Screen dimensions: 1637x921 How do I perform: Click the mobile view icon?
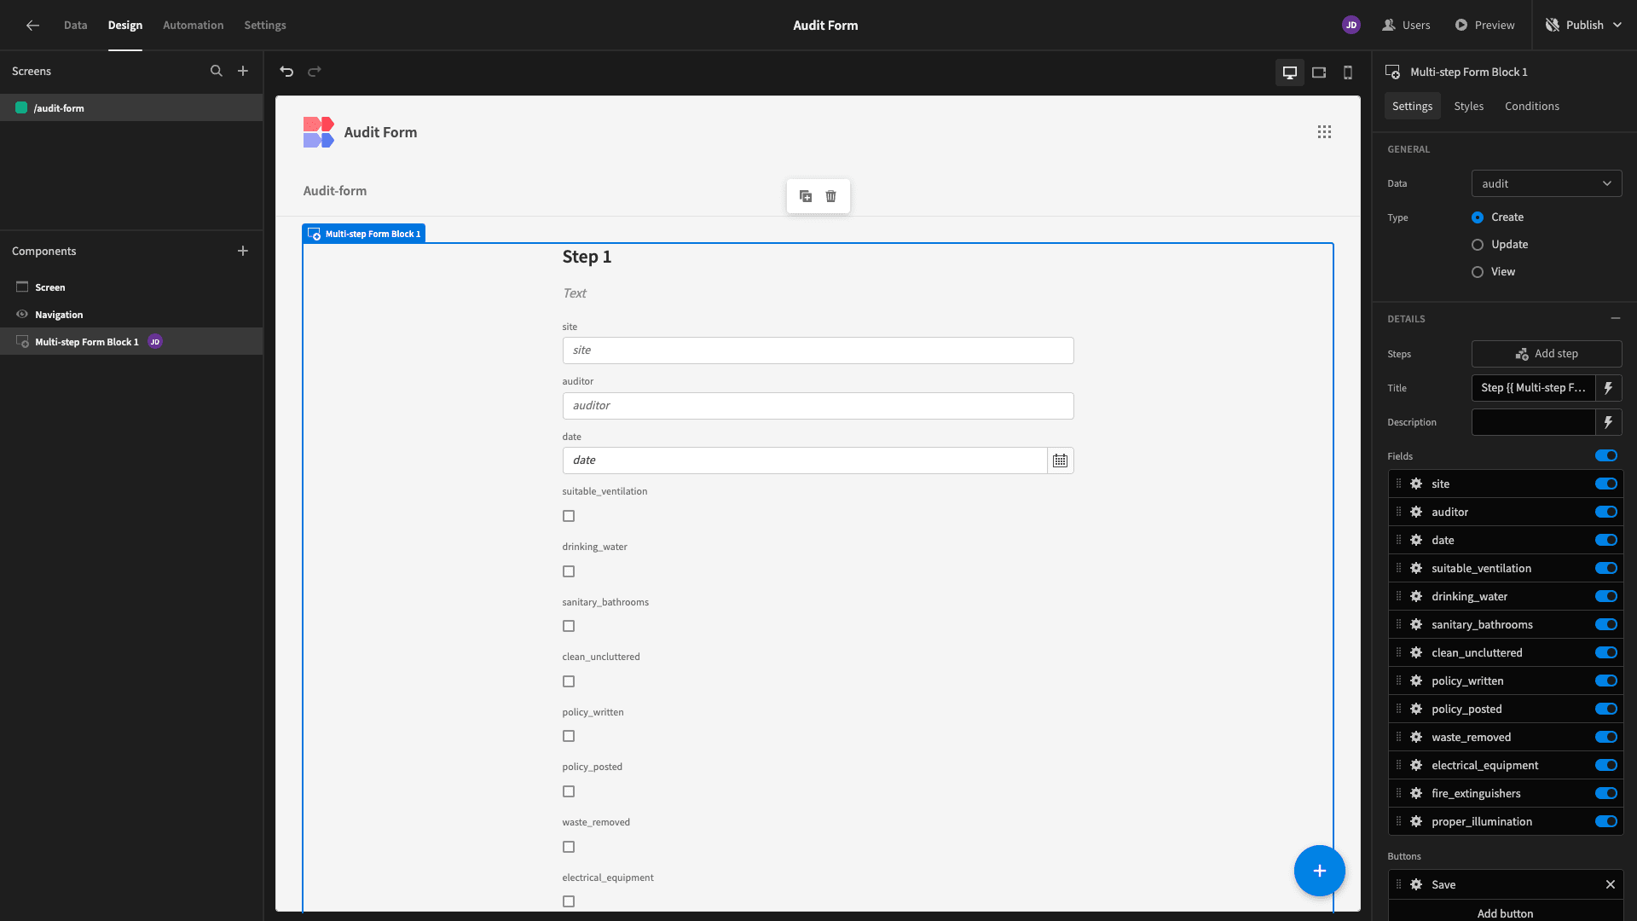[x=1348, y=72]
